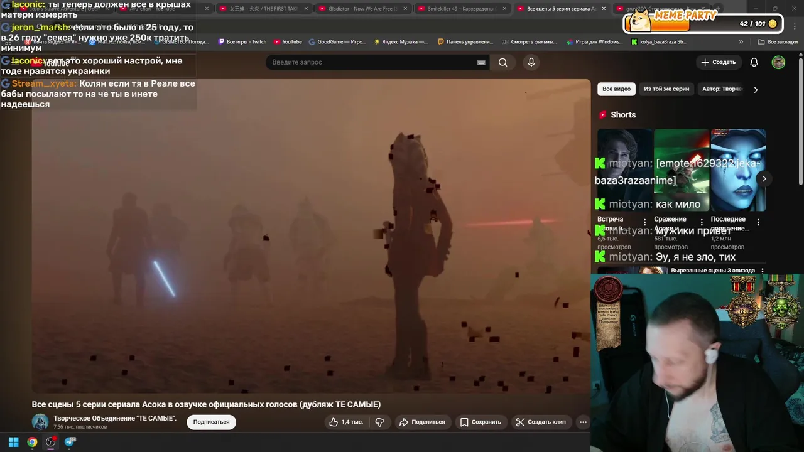Open the Anakin Shorts thumbnail 'Встреча'
Screen dimensions: 804x452
[625, 170]
